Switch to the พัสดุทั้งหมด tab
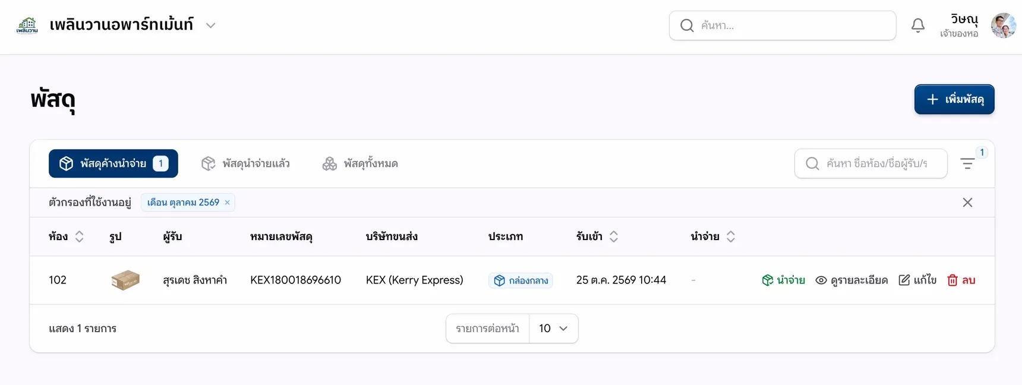Screen dimensions: 1022x385 (x=360, y=163)
